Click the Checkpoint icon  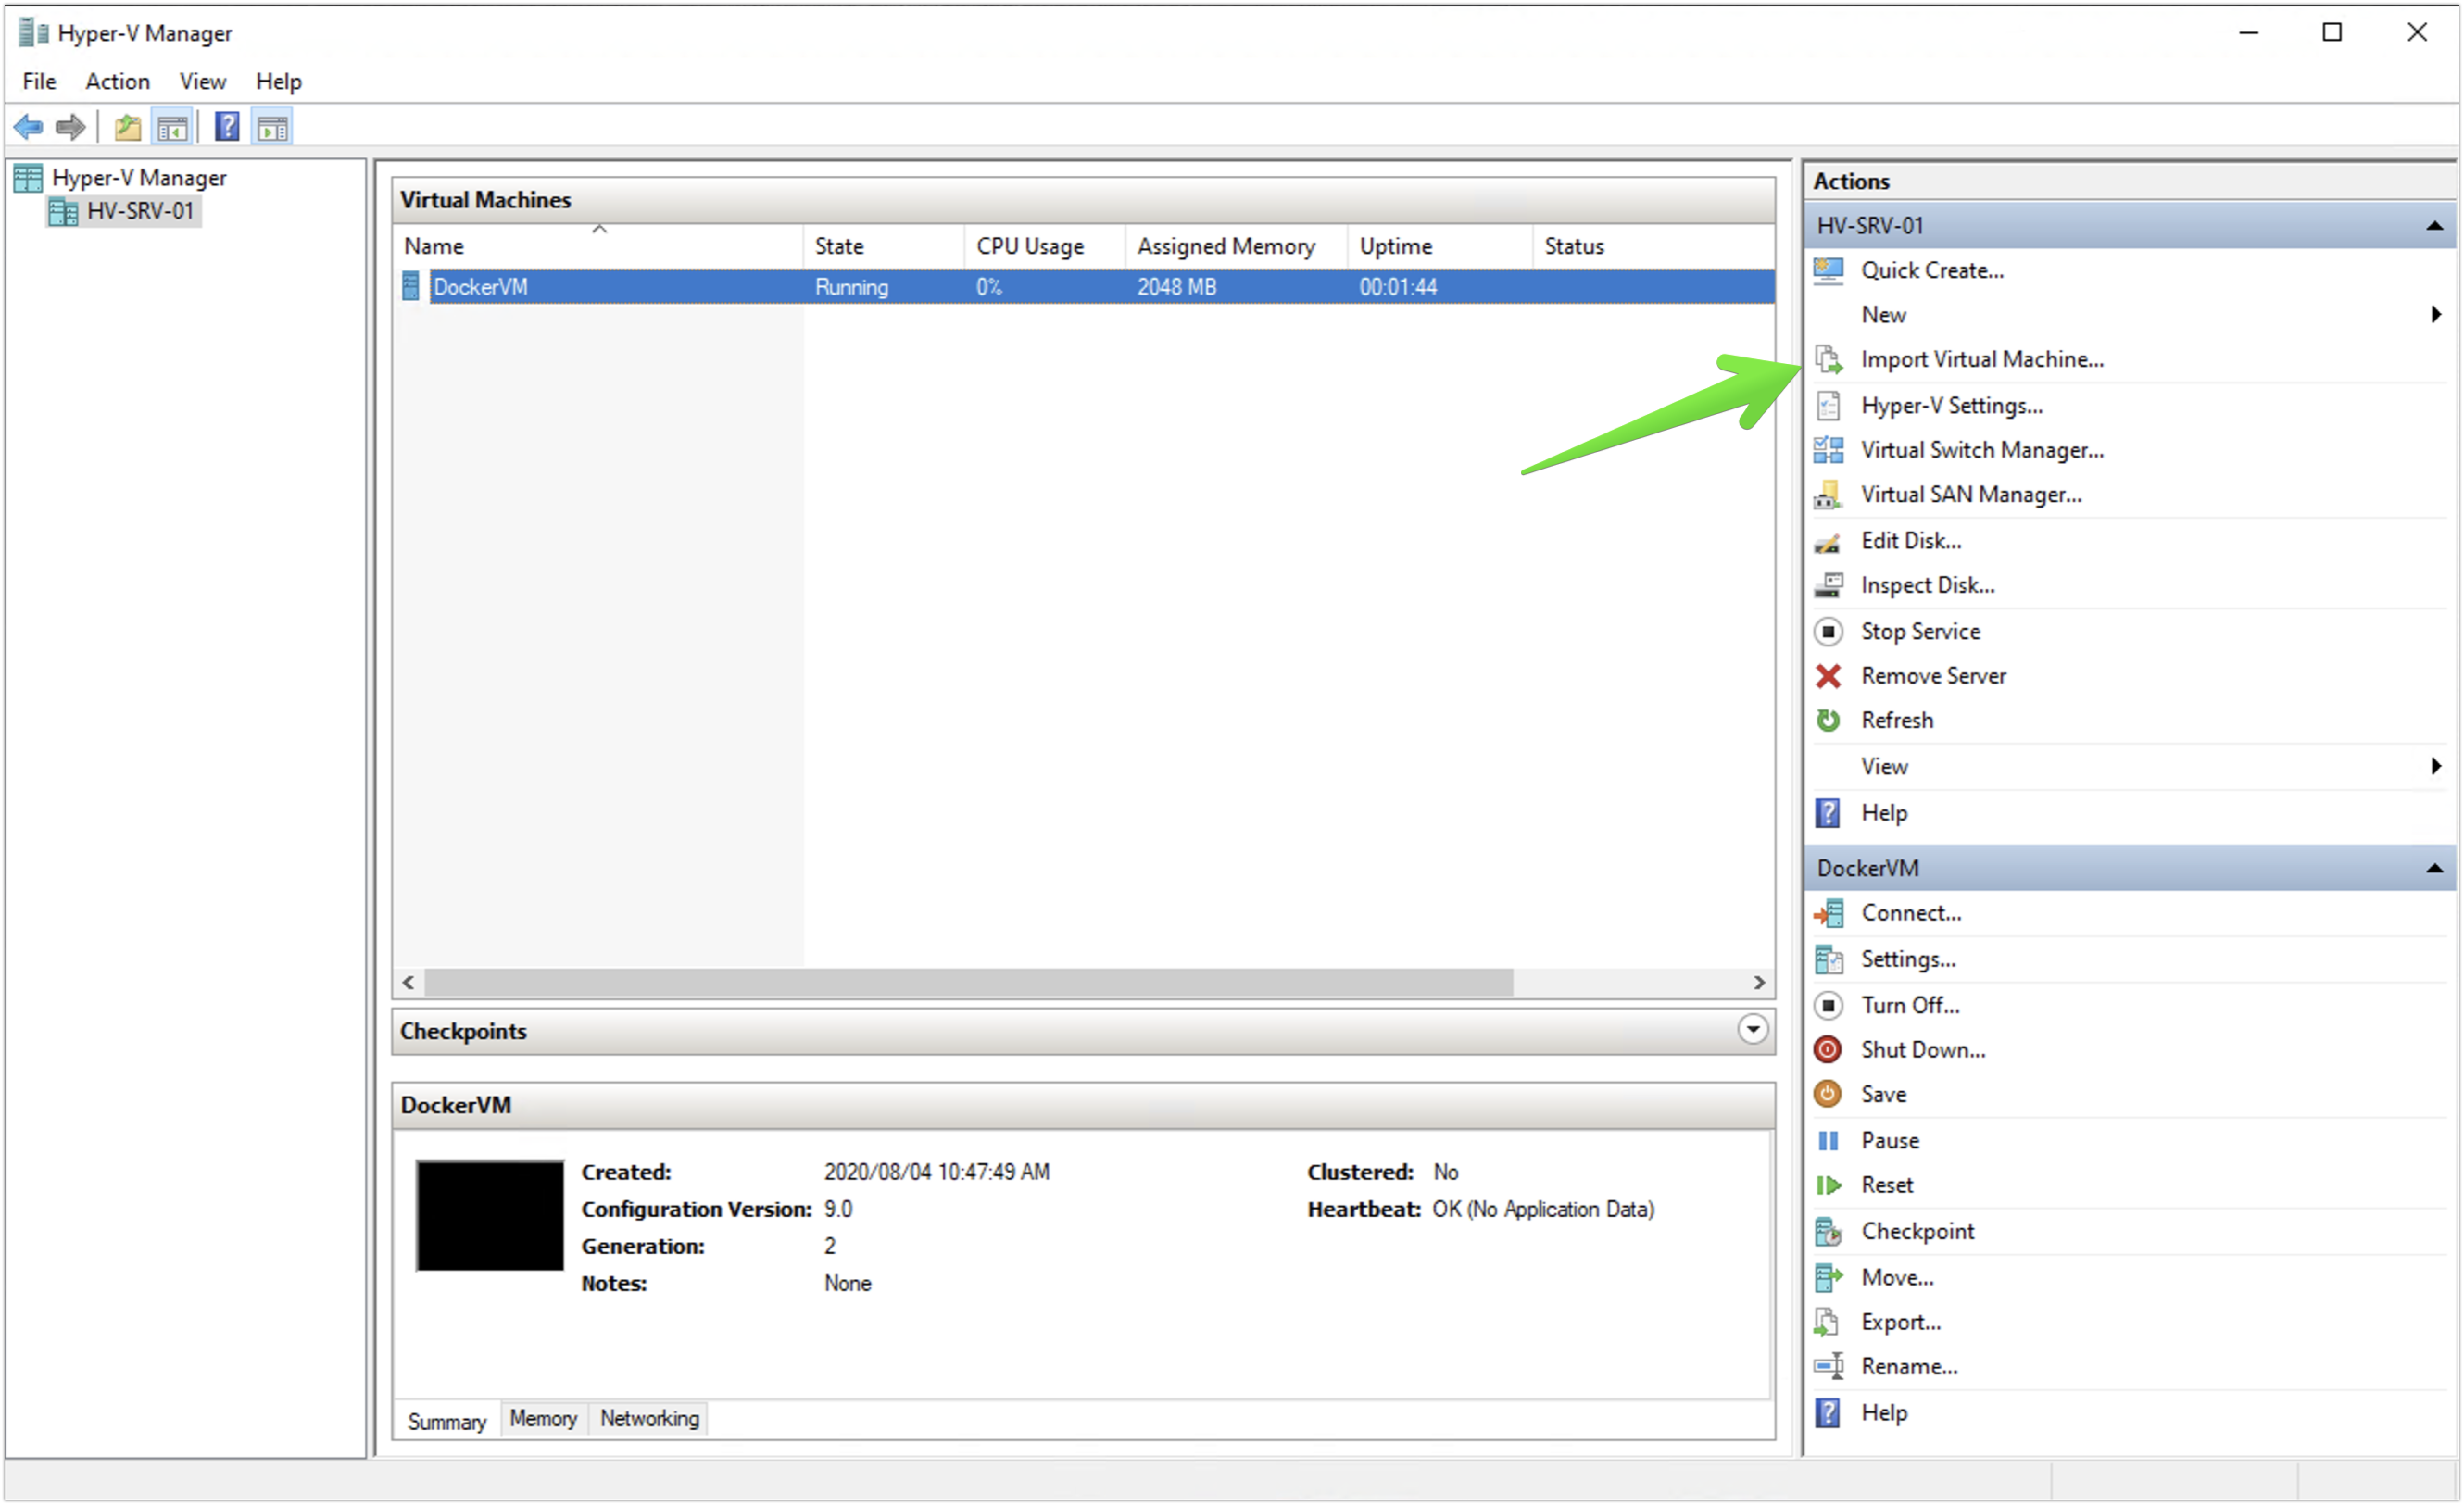(x=1828, y=1231)
